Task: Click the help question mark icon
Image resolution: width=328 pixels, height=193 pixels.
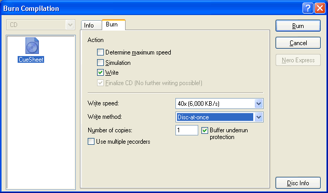Action: coord(308,9)
